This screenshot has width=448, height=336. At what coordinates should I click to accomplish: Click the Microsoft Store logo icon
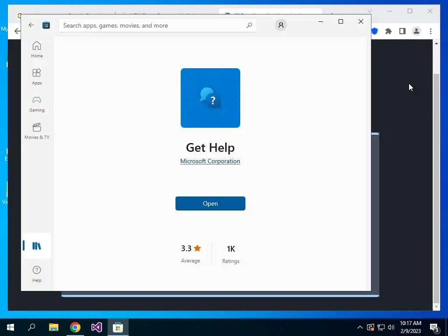point(46,25)
